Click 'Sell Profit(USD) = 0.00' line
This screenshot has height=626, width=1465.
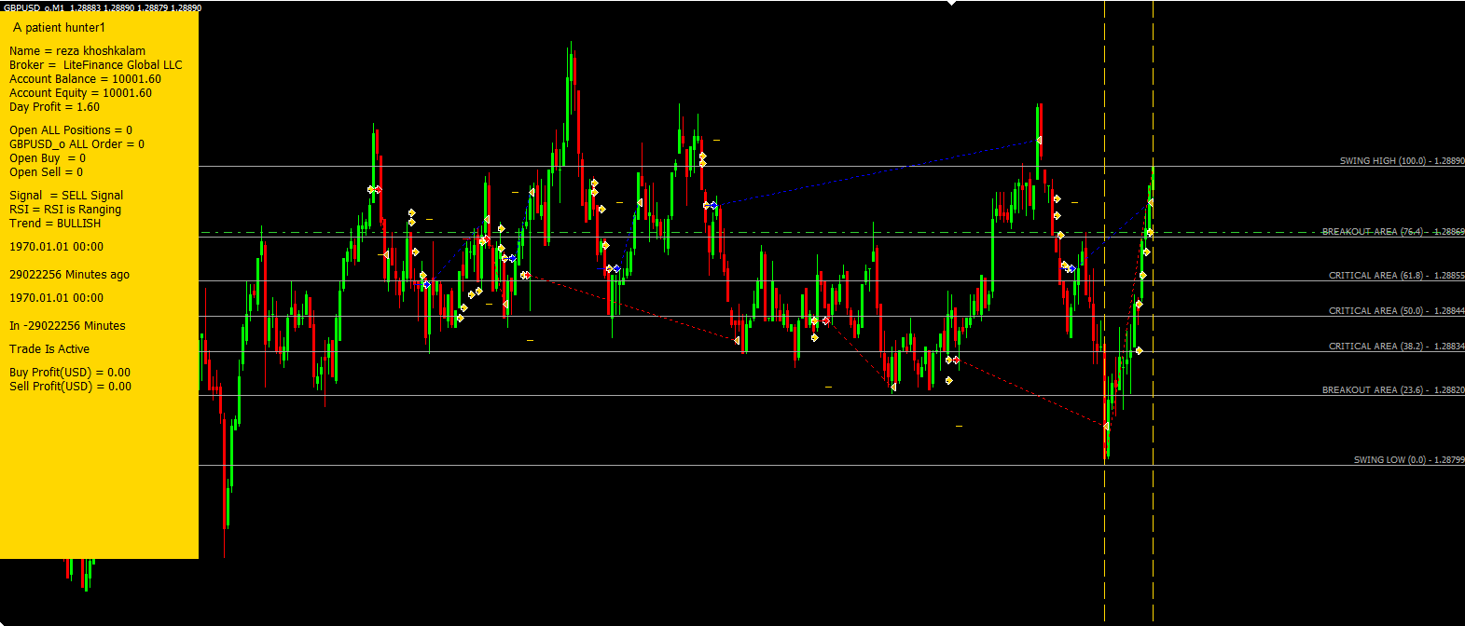pyautogui.click(x=70, y=387)
